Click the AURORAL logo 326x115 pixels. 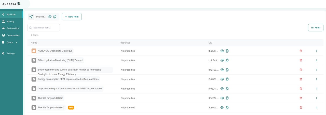point(11,3)
